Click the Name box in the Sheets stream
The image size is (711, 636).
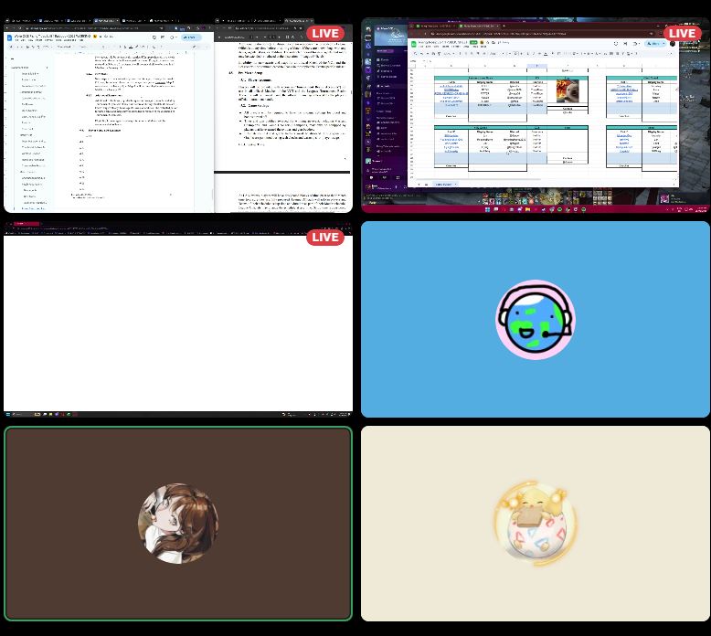click(416, 60)
